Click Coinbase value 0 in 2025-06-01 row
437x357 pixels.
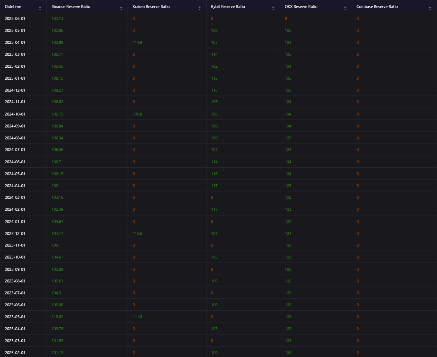(x=358, y=18)
